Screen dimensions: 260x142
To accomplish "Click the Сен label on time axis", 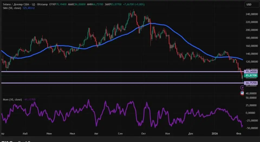I will point(121,133).
